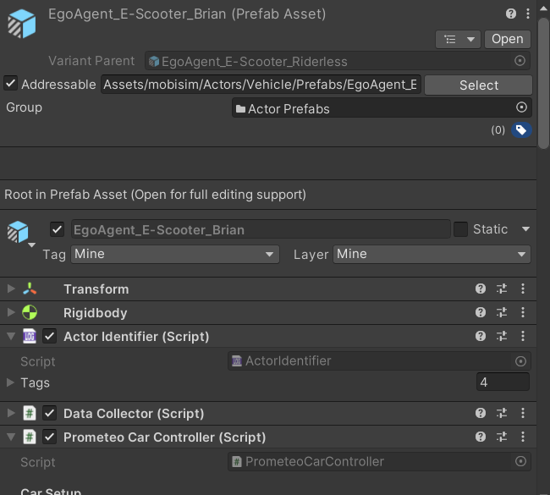Click the Addressable asset path field
This screenshot has width=550, height=495.
(x=261, y=85)
